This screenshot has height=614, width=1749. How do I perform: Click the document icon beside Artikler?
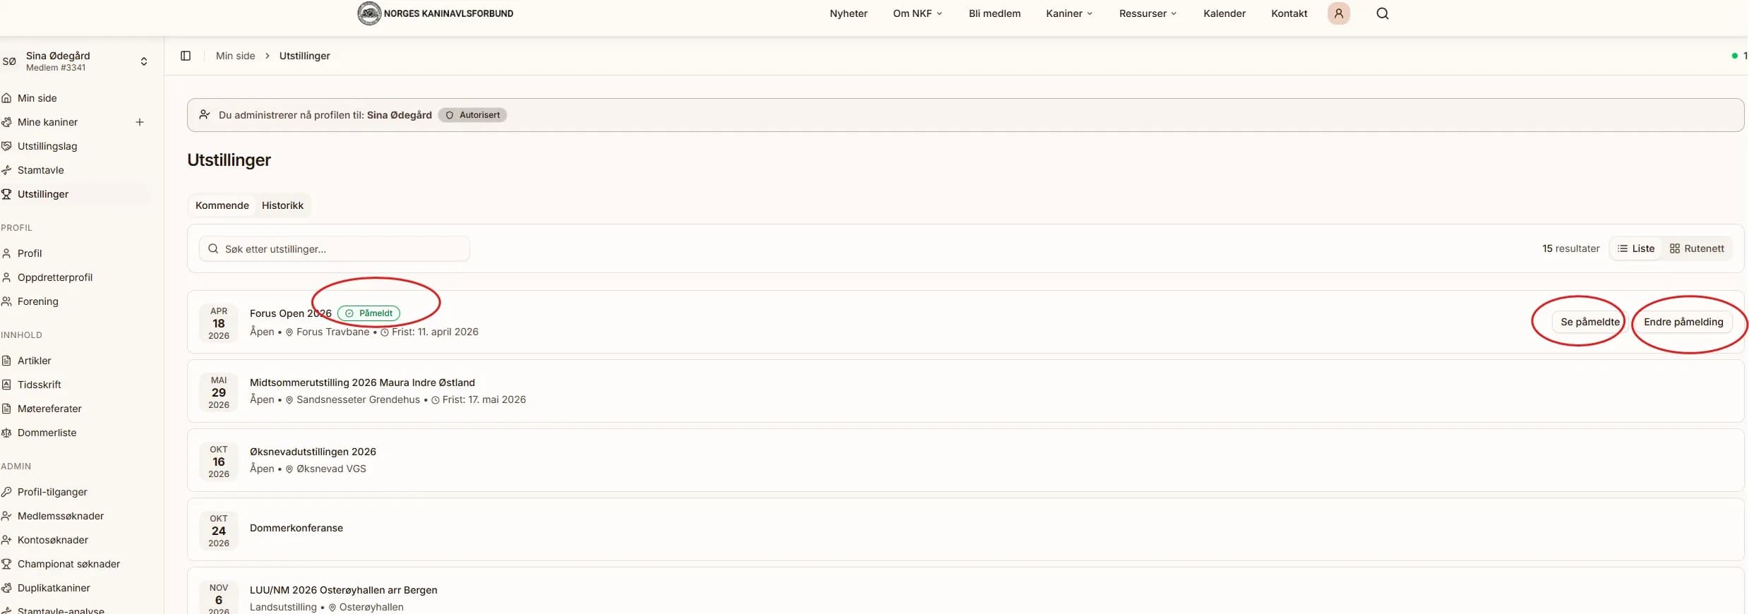pyautogui.click(x=6, y=361)
